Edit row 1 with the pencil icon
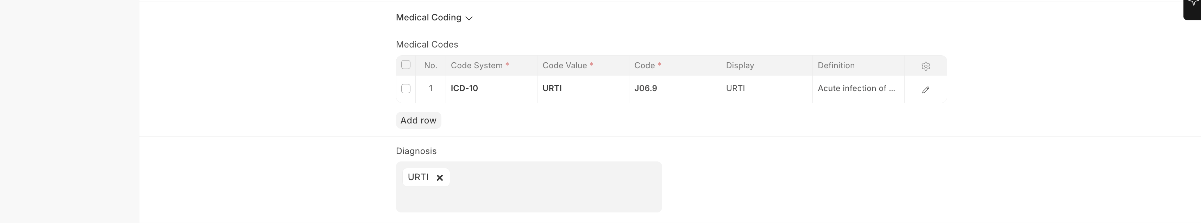 (x=925, y=89)
